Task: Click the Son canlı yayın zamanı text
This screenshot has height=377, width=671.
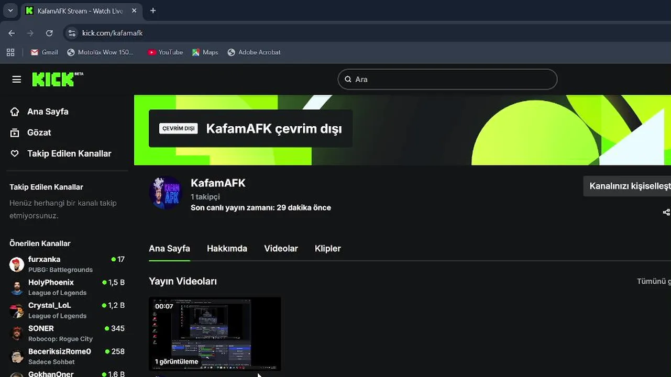Action: pyautogui.click(x=261, y=207)
